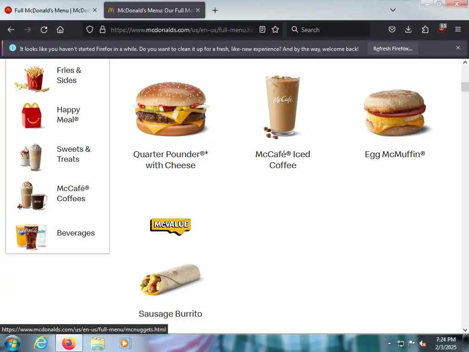This screenshot has width=469, height=352.
Task: Open the extensions menu
Action: pyautogui.click(x=425, y=30)
